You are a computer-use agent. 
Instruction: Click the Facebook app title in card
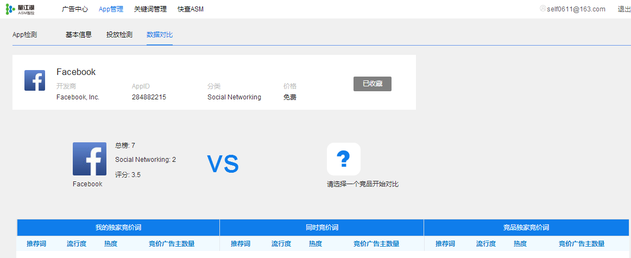76,72
